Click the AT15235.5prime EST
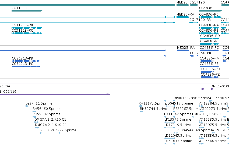Screen dimensions: 229x145 201,122
